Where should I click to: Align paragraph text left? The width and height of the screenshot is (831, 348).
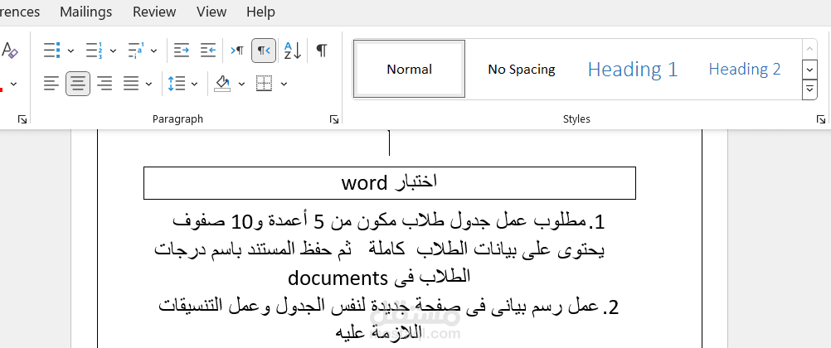51,83
